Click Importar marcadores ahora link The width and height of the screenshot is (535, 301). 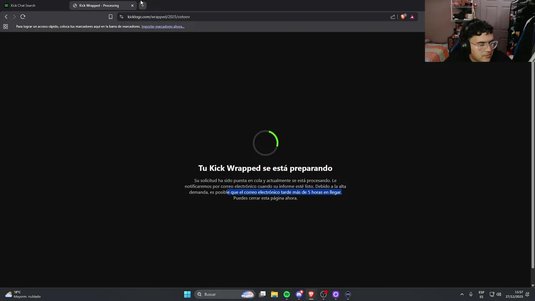tap(163, 26)
